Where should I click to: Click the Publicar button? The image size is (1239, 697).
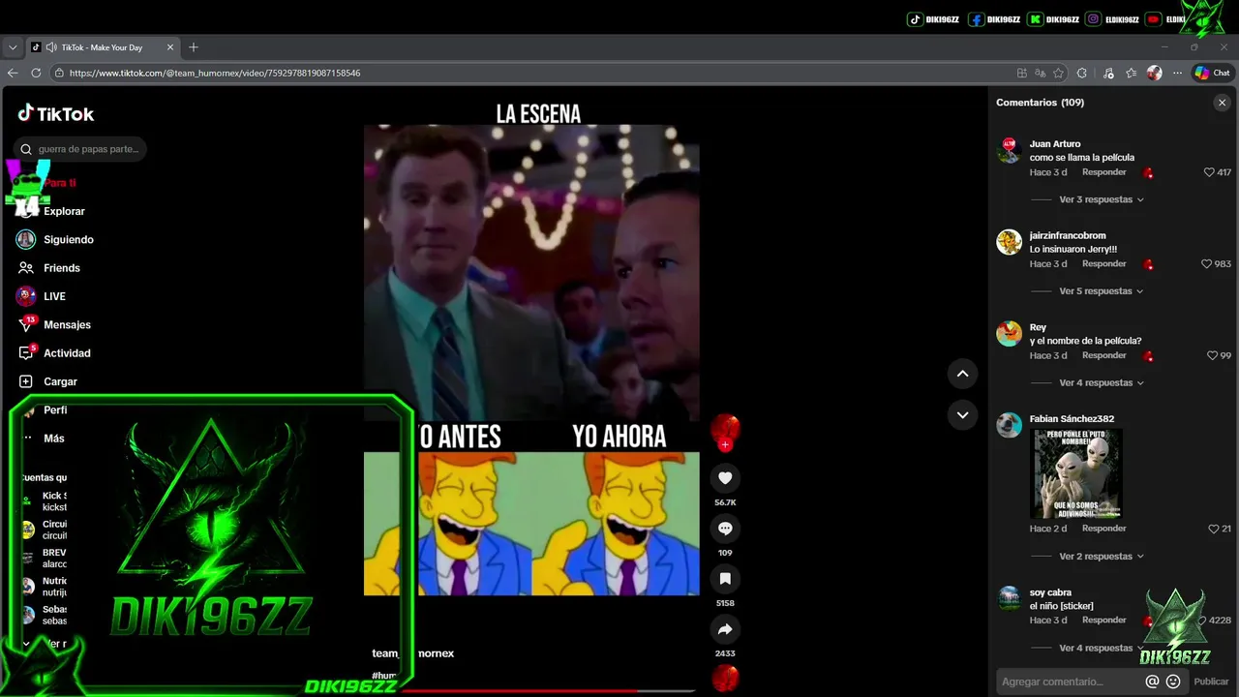tap(1211, 682)
